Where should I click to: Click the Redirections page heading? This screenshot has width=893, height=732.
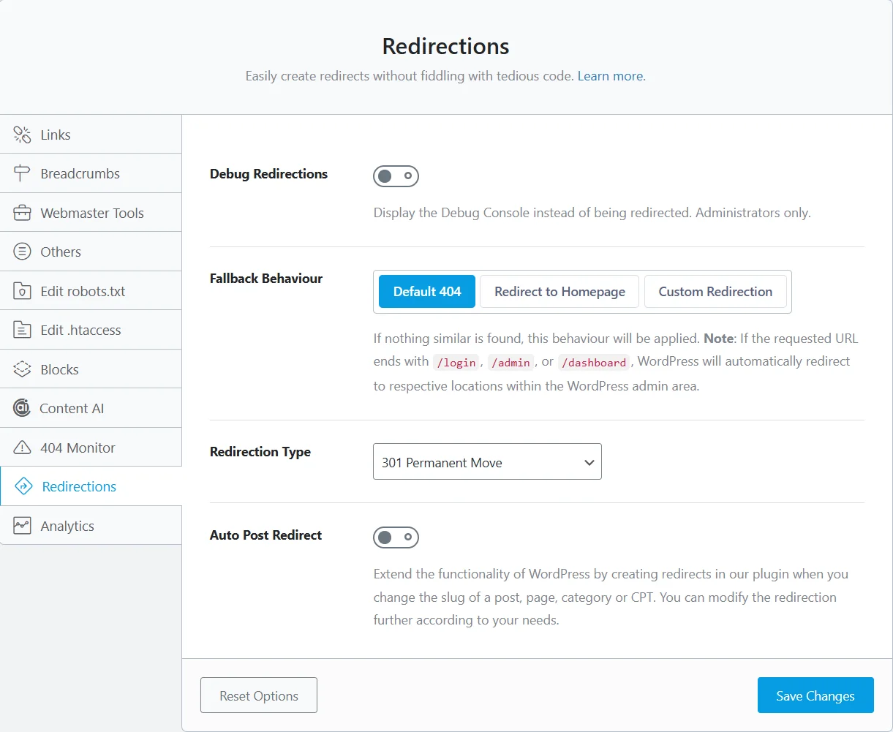tap(445, 46)
